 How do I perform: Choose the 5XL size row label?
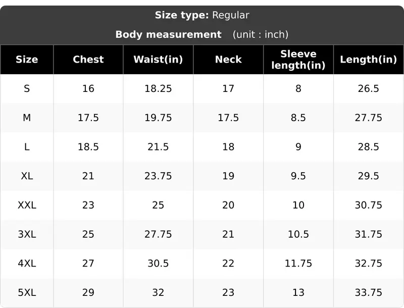(x=27, y=292)
